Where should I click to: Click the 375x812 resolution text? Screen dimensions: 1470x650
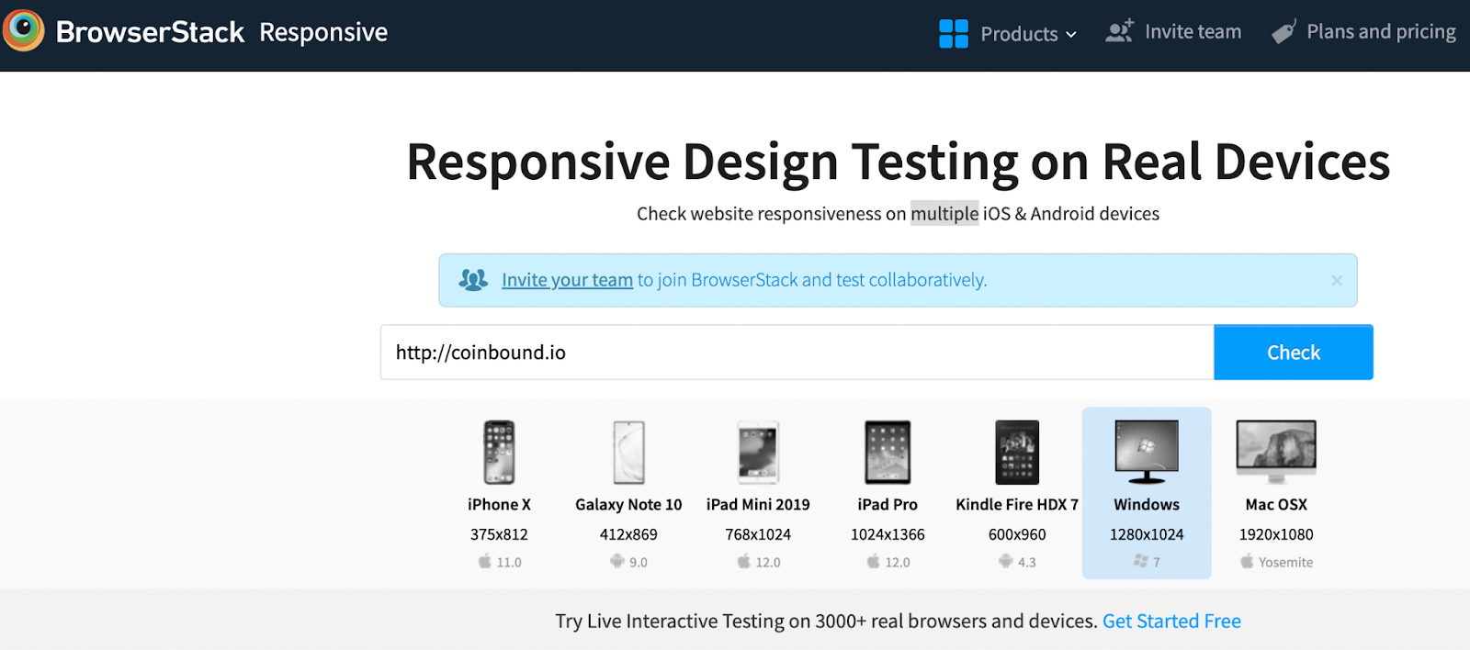click(x=499, y=534)
